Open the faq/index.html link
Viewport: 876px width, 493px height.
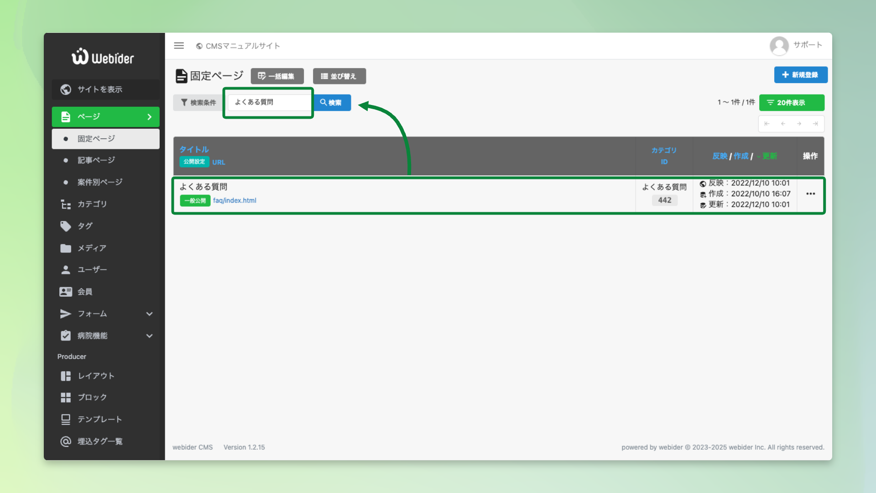235,200
